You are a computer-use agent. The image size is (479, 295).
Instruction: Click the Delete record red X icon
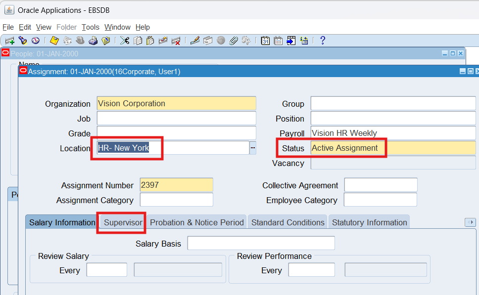click(176, 41)
